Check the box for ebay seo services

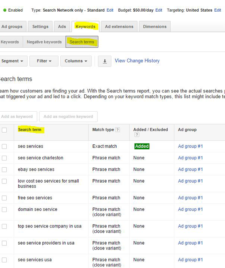click(x=4, y=170)
